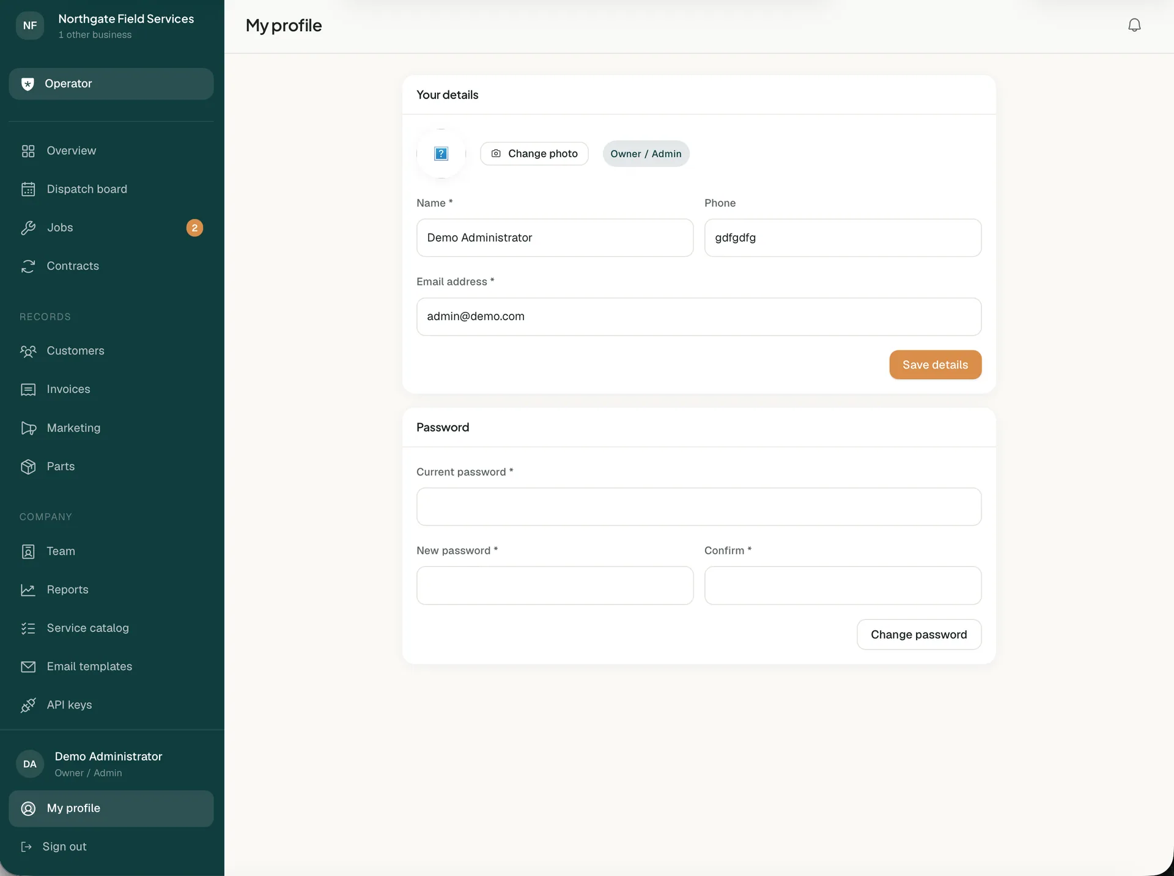Focus the Phone input field

pyautogui.click(x=843, y=238)
